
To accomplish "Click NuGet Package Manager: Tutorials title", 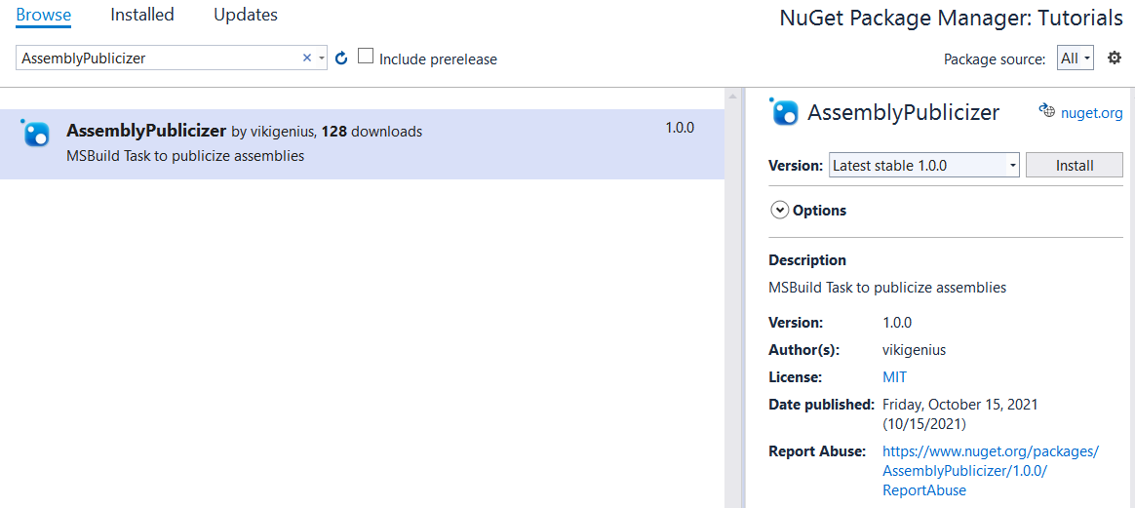I will click(951, 19).
